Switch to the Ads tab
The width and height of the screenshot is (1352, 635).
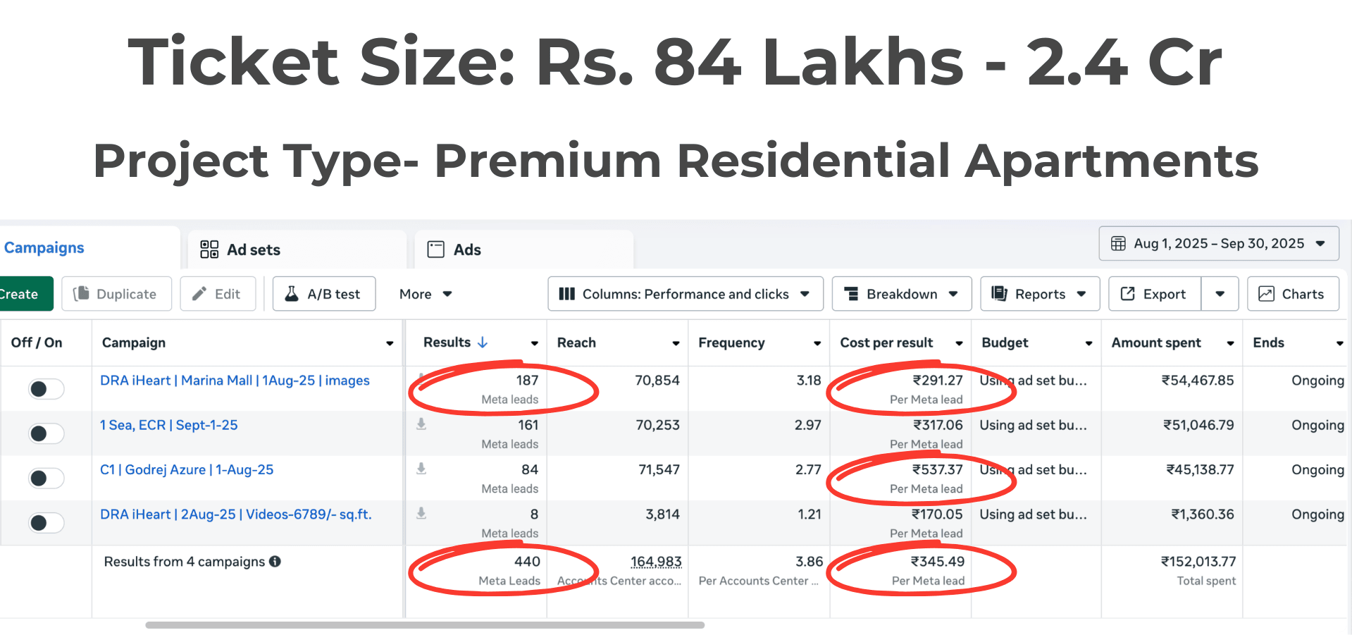pos(454,250)
